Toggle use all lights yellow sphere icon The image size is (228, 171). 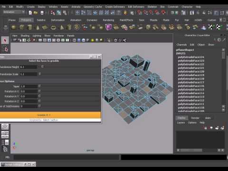[x=93, y=40]
